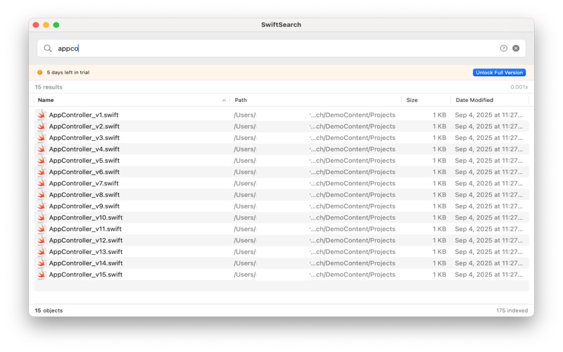The image size is (563, 352).
Task: Sort results by Date Modified column header
Action: [x=474, y=100]
